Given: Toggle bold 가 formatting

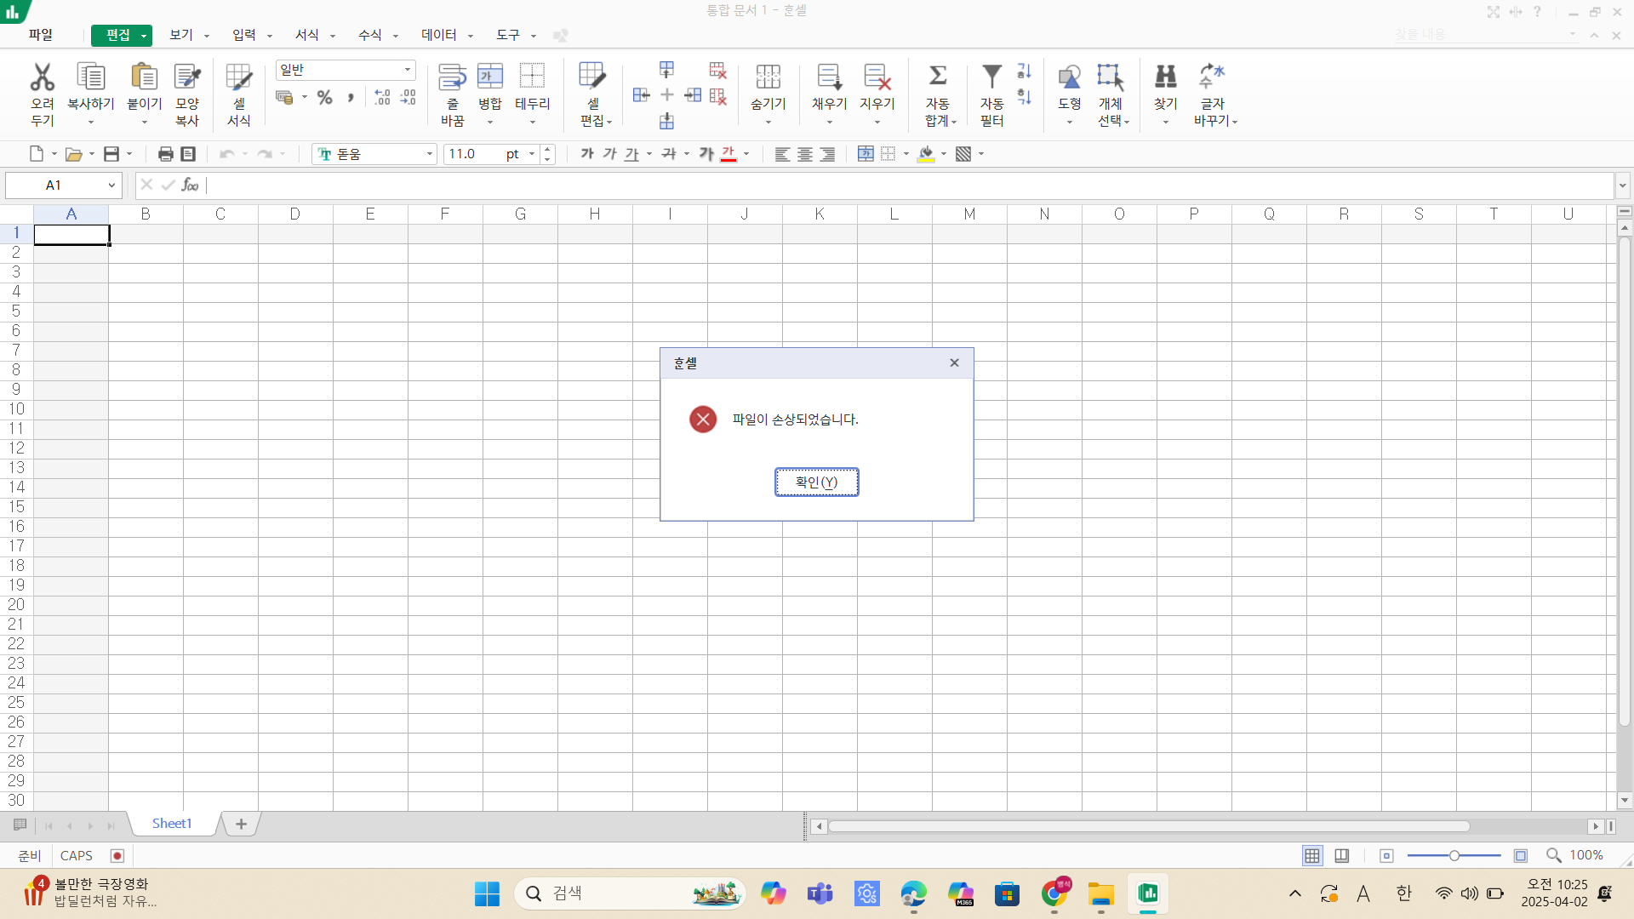Looking at the screenshot, I should [587, 154].
